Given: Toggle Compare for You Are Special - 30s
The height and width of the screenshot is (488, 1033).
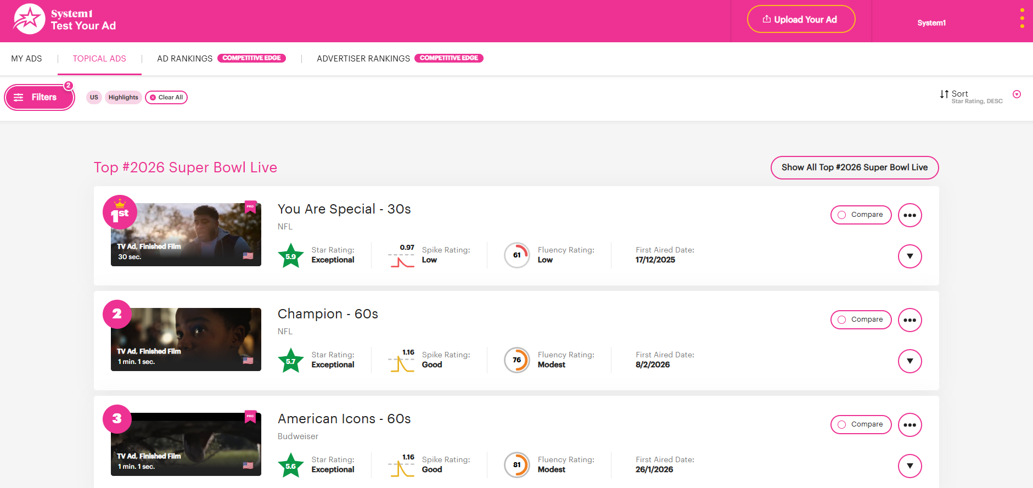Looking at the screenshot, I should [861, 215].
